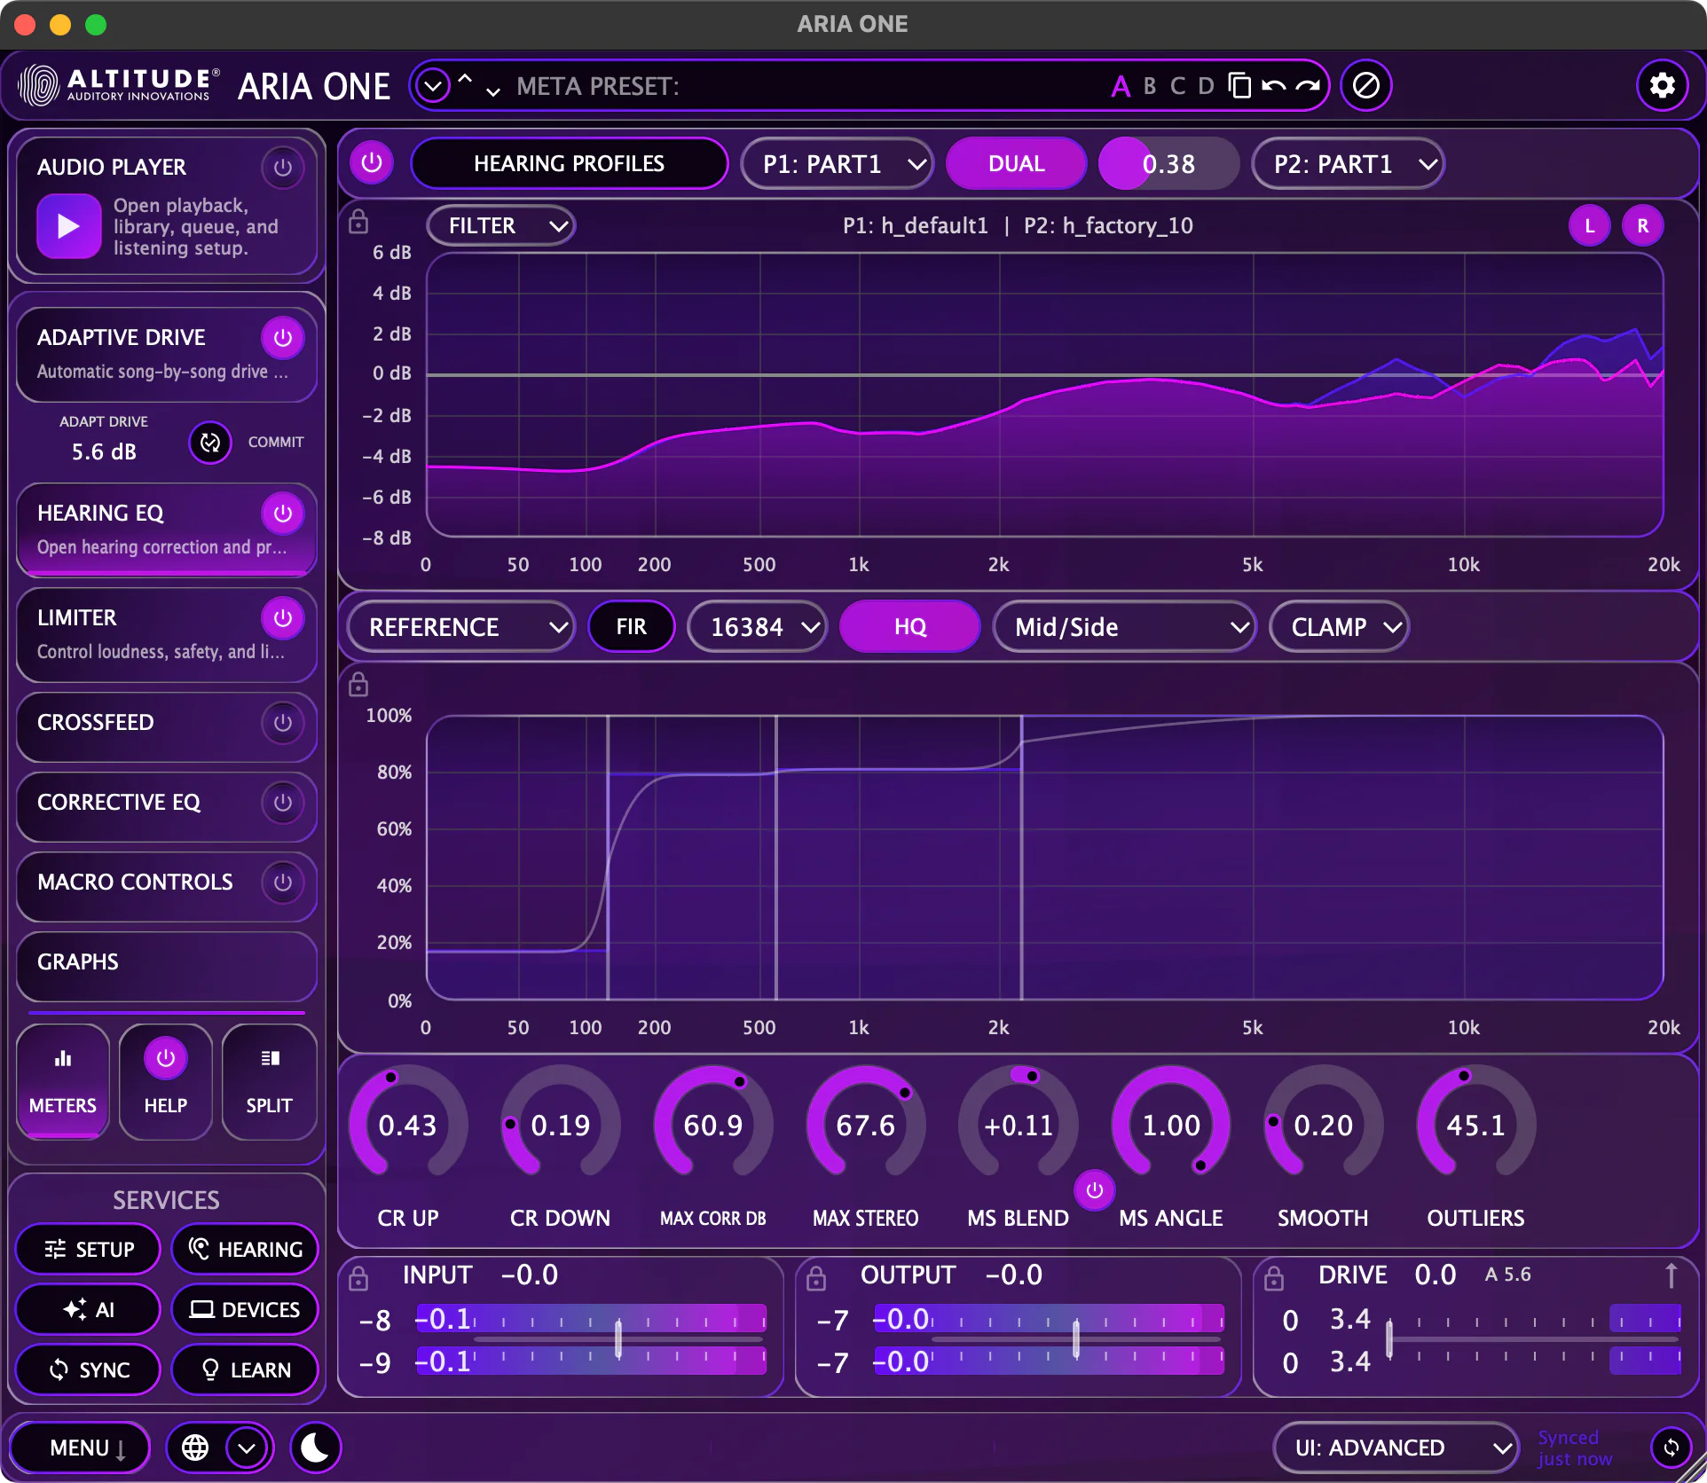Lock the INPUT meter

point(358,1278)
